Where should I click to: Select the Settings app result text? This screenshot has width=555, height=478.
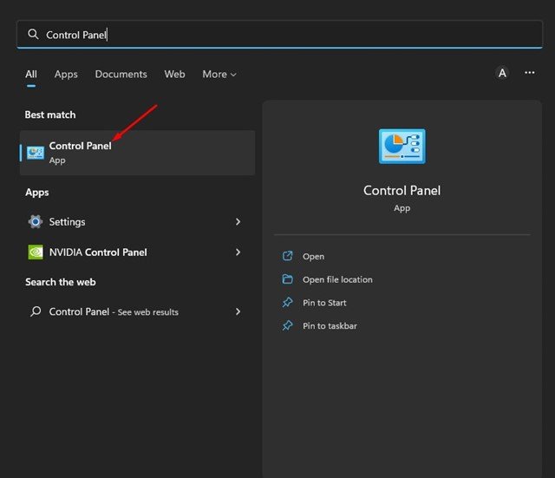pyautogui.click(x=68, y=222)
